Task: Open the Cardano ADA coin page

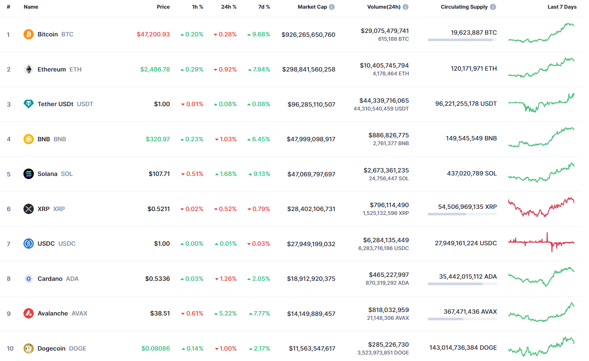Action: (50, 279)
